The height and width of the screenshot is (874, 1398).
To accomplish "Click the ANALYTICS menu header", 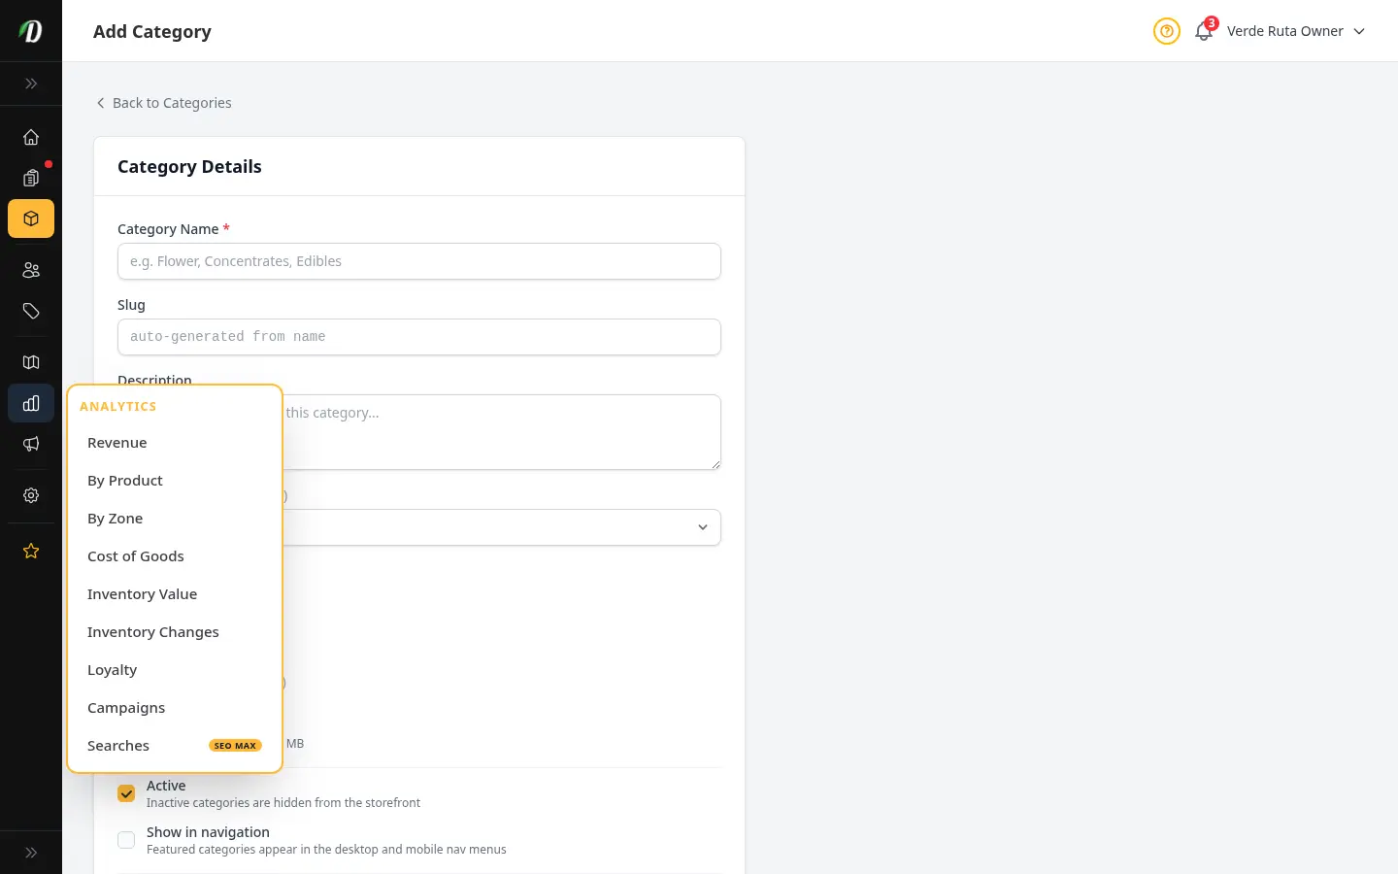I will (118, 407).
